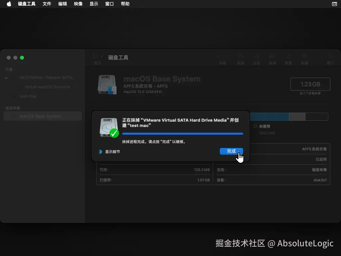Open the 显示 menu in menu bar
The width and height of the screenshot is (341, 256).
click(x=94, y=4)
